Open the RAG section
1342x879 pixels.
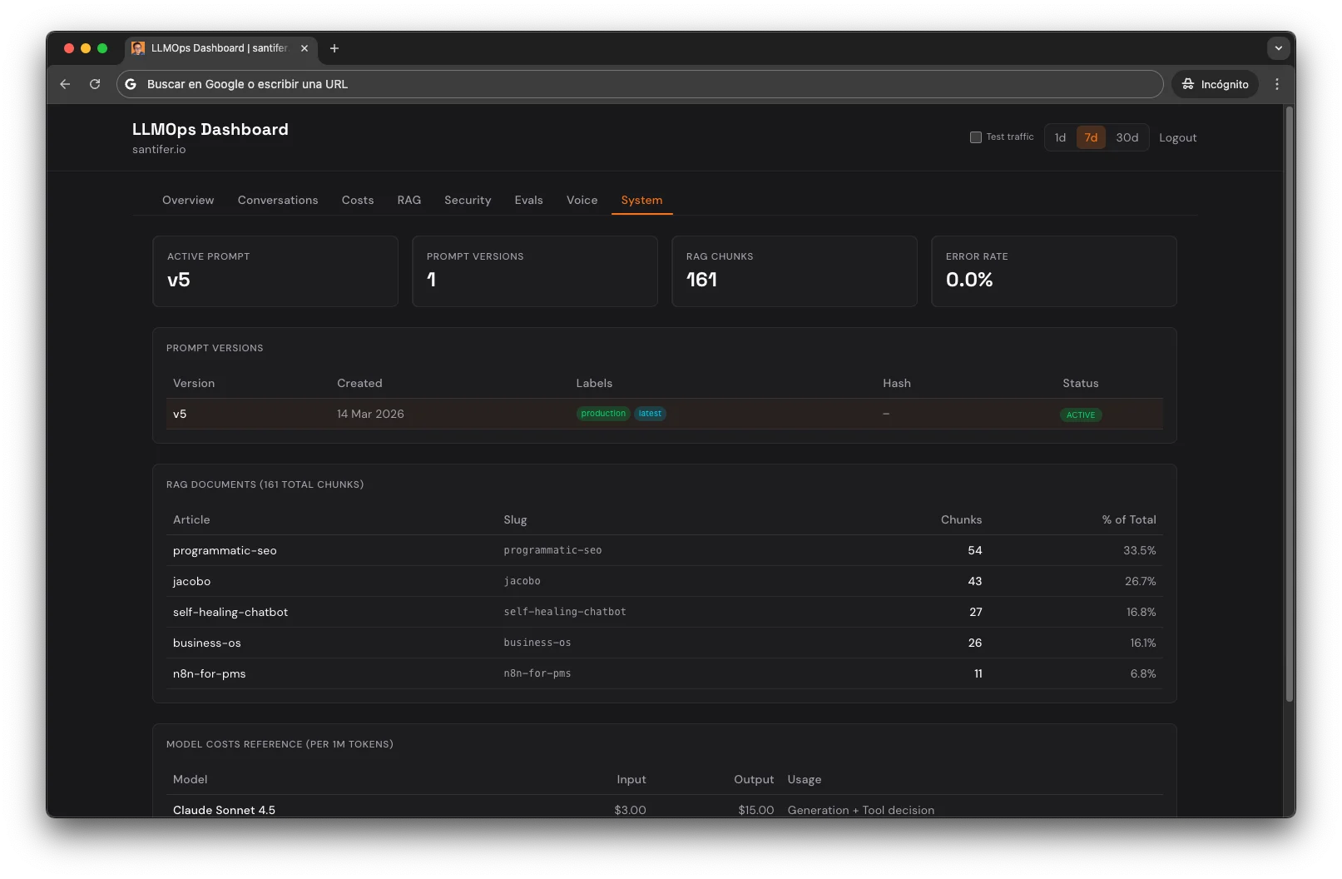(x=409, y=200)
